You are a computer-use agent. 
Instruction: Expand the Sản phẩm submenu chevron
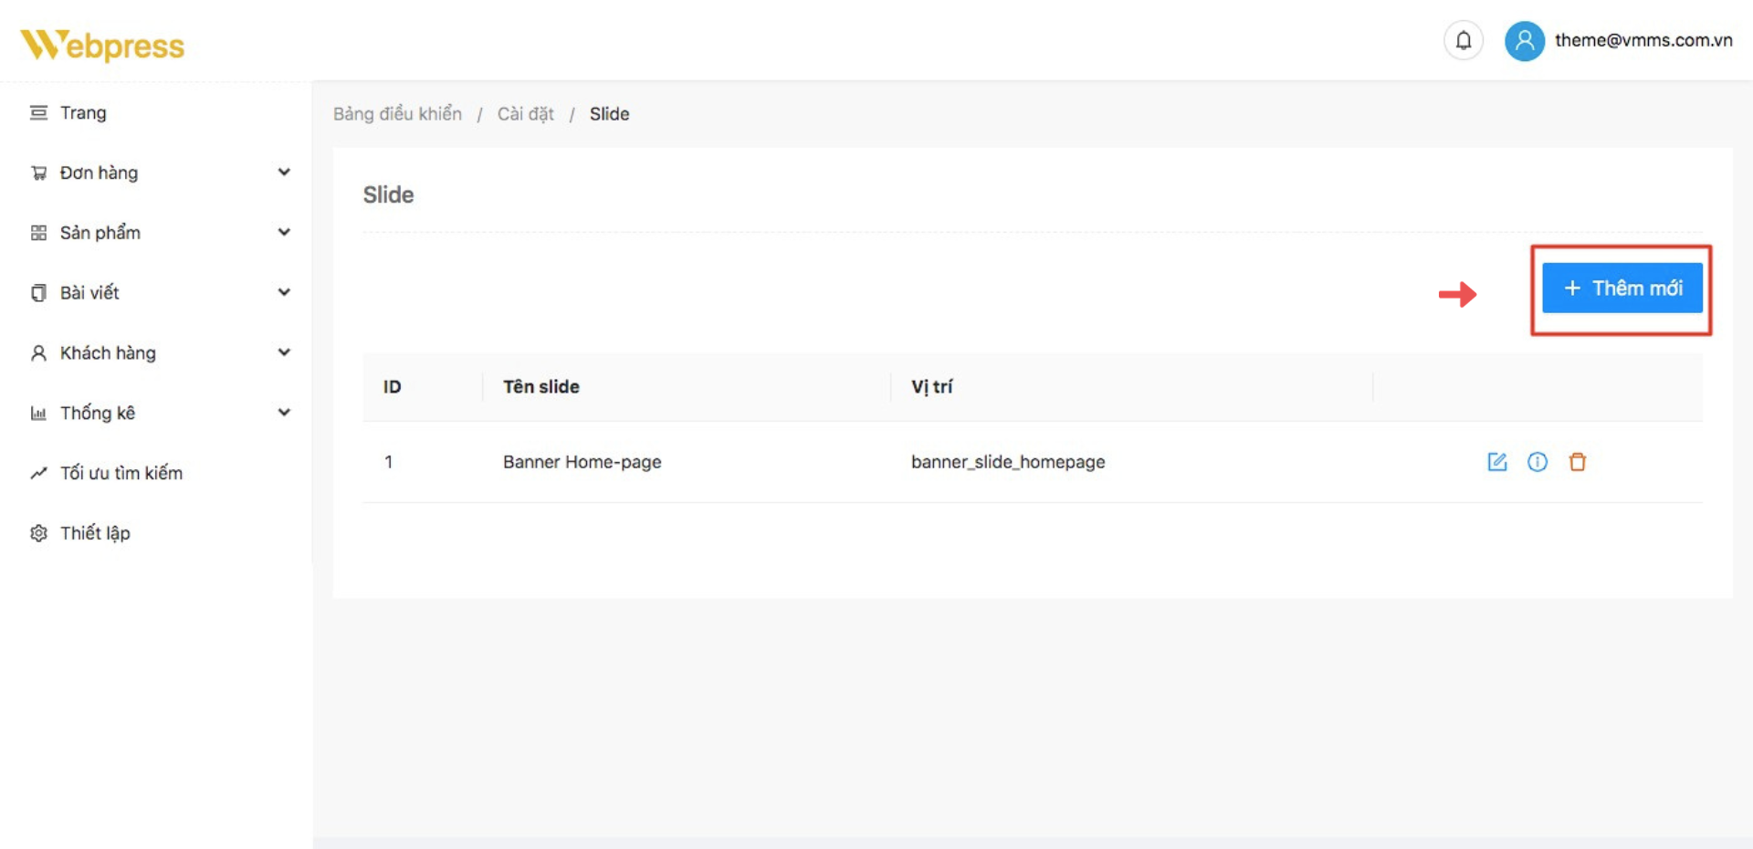tap(284, 233)
